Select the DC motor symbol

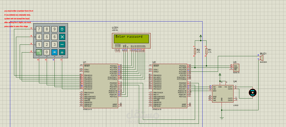pyautogui.click(x=253, y=93)
